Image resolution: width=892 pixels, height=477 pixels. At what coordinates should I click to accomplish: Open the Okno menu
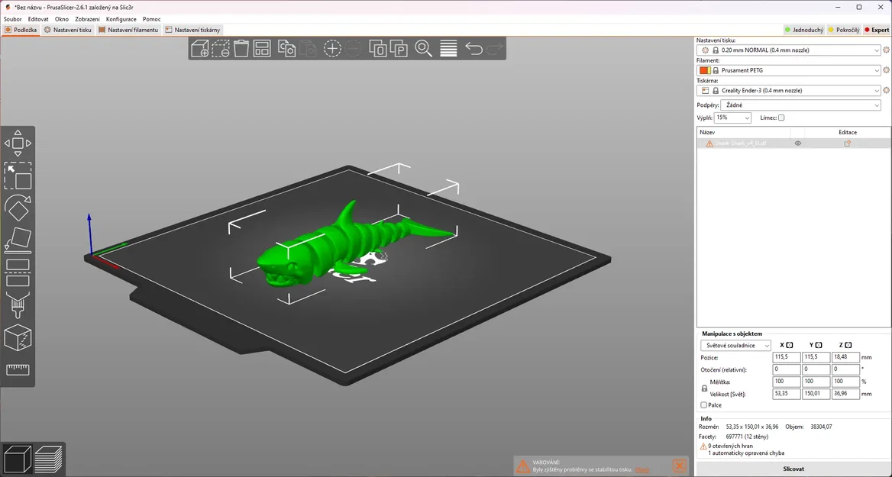click(61, 19)
